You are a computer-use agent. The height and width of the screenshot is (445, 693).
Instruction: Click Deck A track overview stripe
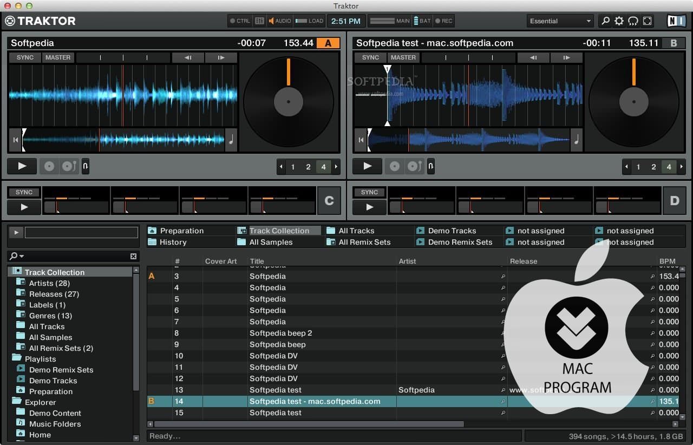tap(123, 140)
